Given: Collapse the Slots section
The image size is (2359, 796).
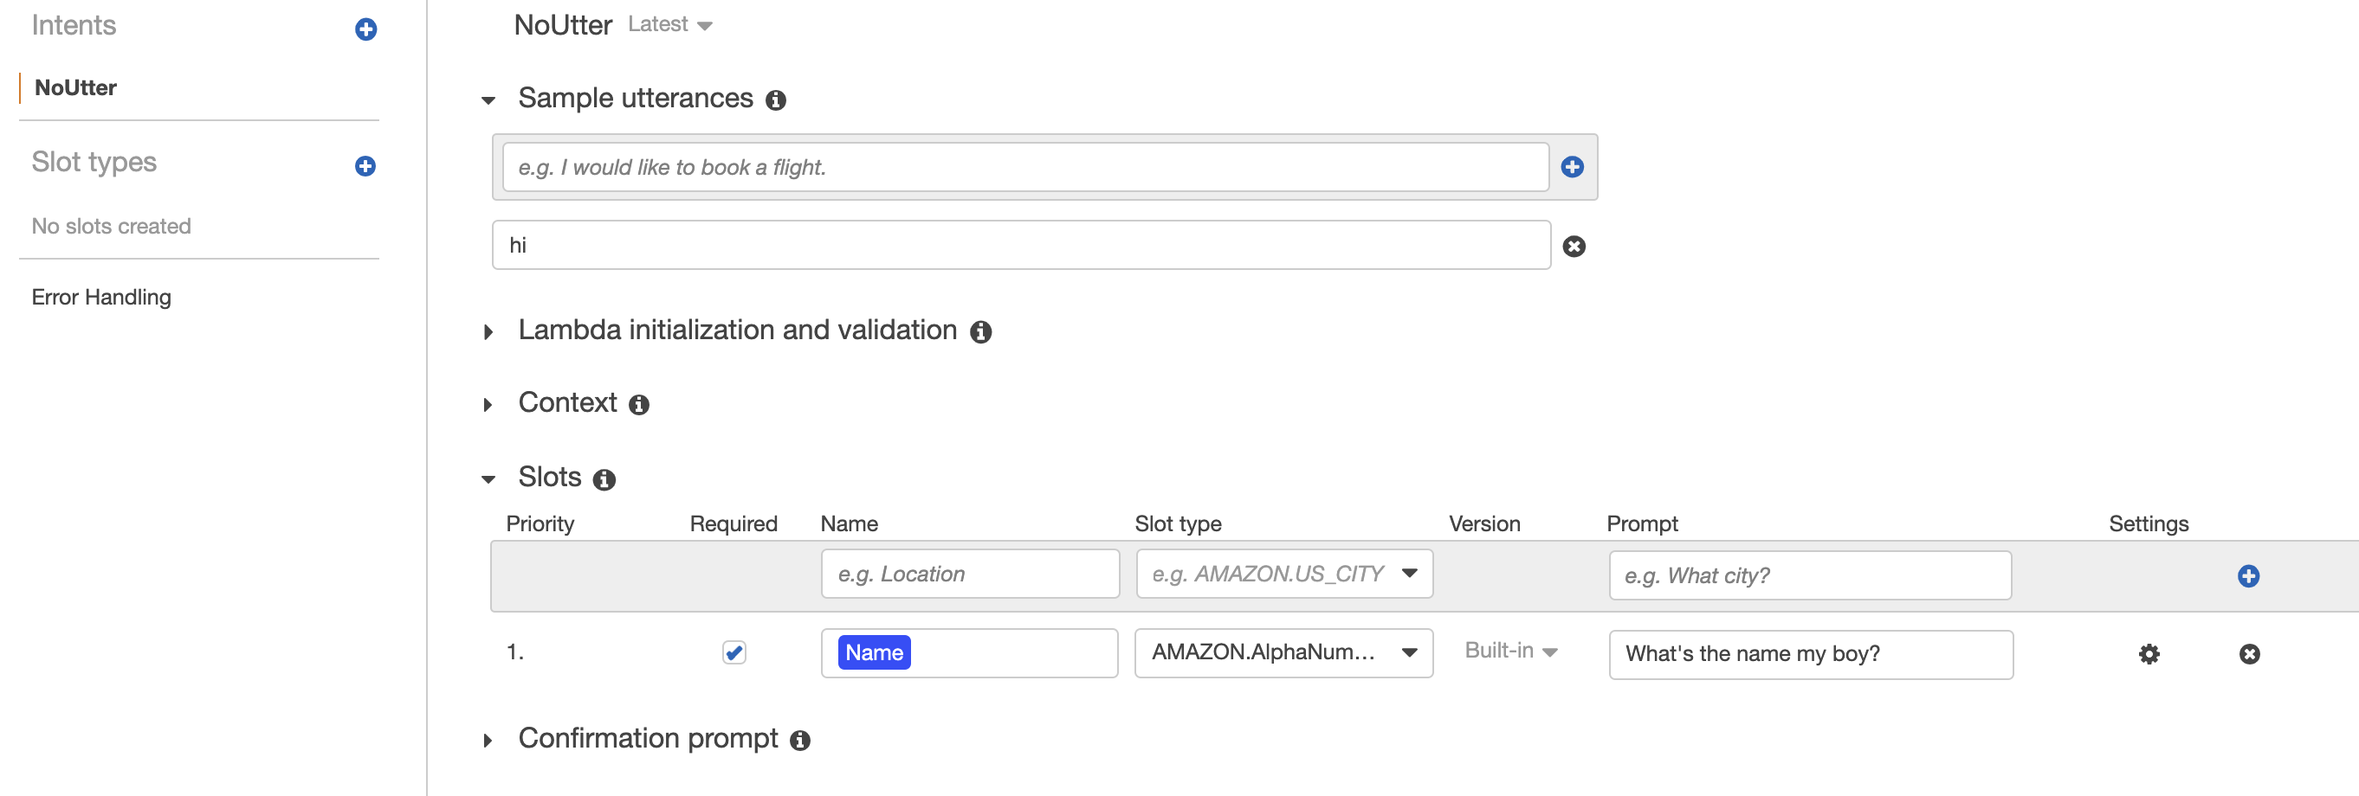Looking at the screenshot, I should 488,478.
